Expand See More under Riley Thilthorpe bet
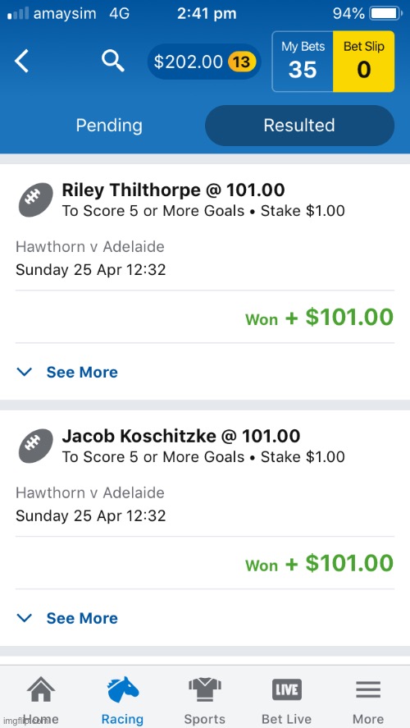Viewport: 410px width, 728px height. point(82,372)
